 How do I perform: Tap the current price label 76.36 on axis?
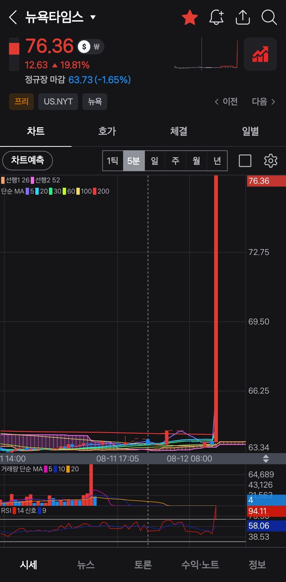click(x=266, y=181)
